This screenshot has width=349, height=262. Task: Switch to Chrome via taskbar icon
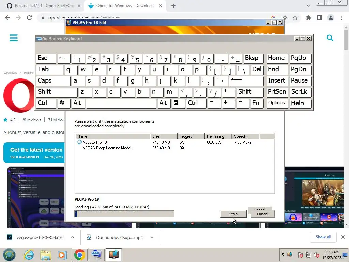coord(79,255)
